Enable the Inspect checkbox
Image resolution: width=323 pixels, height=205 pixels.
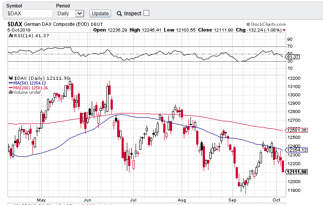tap(146, 13)
